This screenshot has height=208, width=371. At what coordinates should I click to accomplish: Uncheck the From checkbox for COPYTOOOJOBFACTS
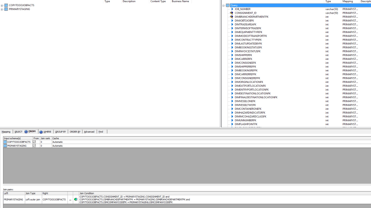click(34, 142)
